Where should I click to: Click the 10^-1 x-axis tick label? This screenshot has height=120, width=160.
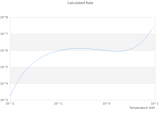58,103
